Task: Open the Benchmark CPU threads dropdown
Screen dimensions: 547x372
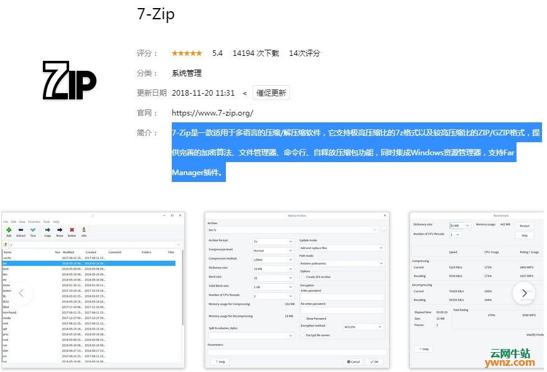Action: click(x=456, y=235)
